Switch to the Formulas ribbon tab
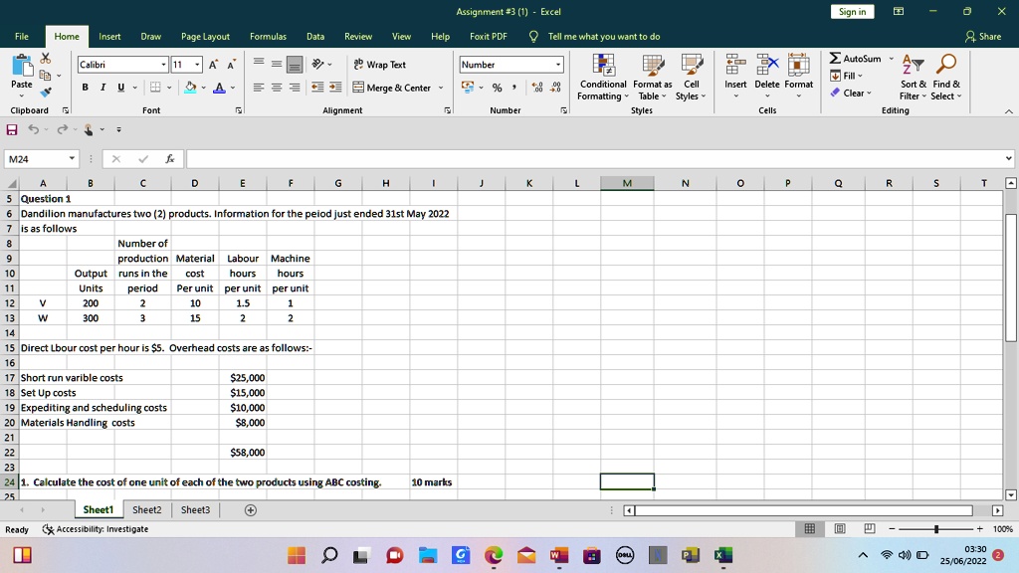1019x573 pixels. (x=267, y=36)
